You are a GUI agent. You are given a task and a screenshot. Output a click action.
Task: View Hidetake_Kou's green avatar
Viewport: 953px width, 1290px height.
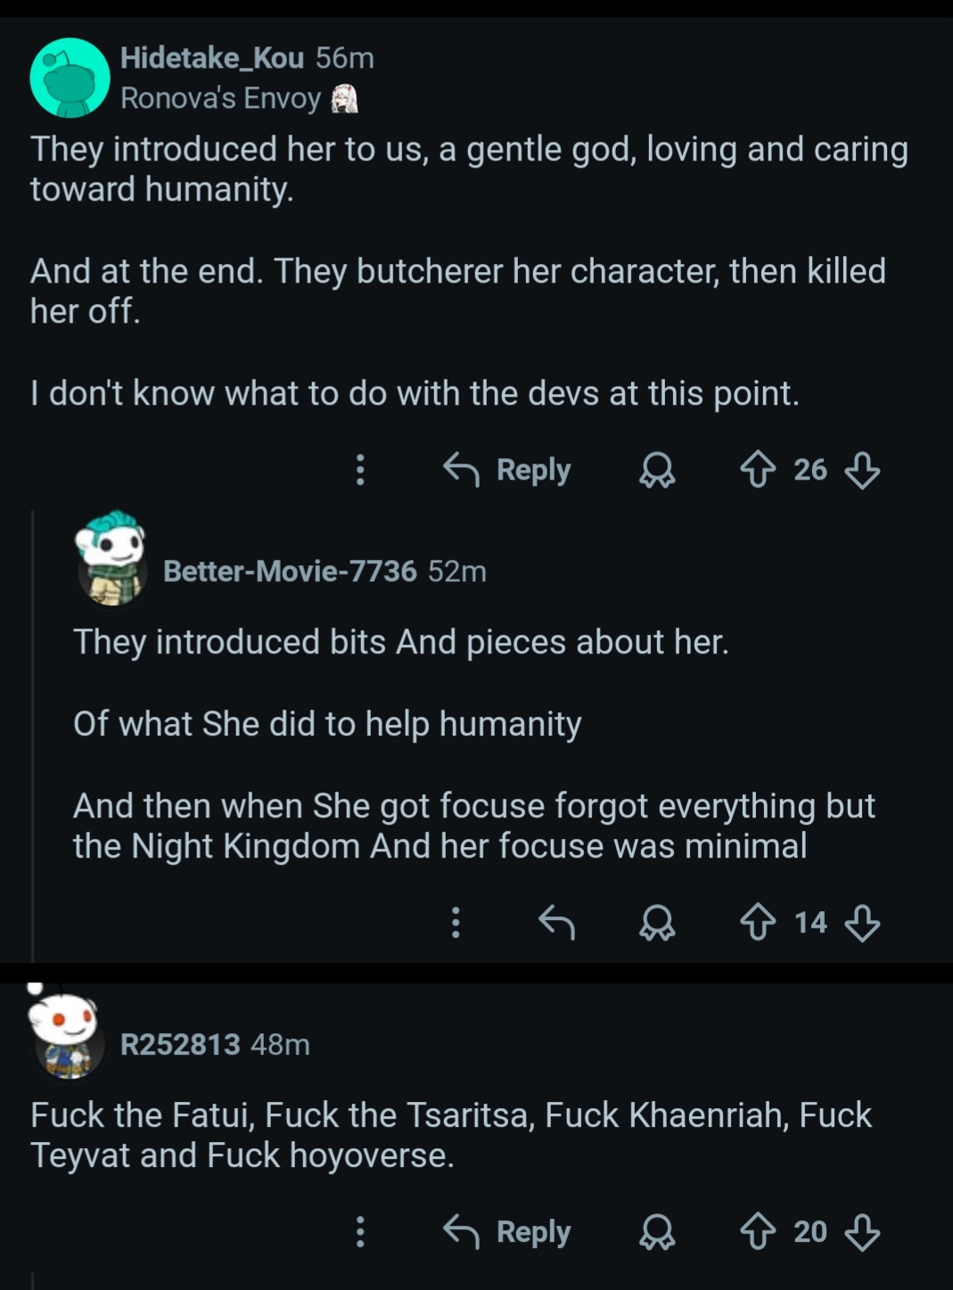(70, 78)
